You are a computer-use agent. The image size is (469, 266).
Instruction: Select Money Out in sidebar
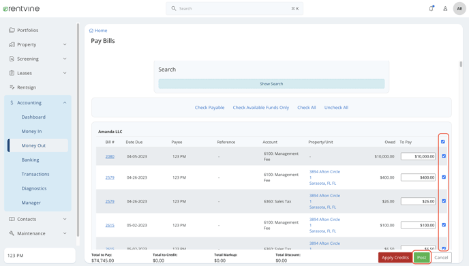pyautogui.click(x=37, y=145)
